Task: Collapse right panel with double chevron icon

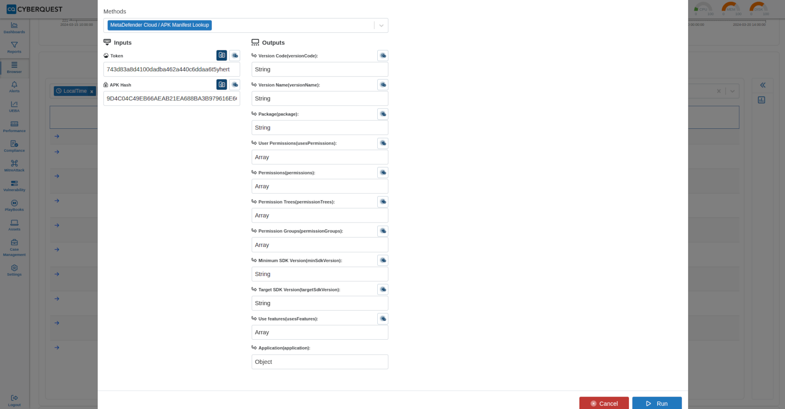Action: 763,85
